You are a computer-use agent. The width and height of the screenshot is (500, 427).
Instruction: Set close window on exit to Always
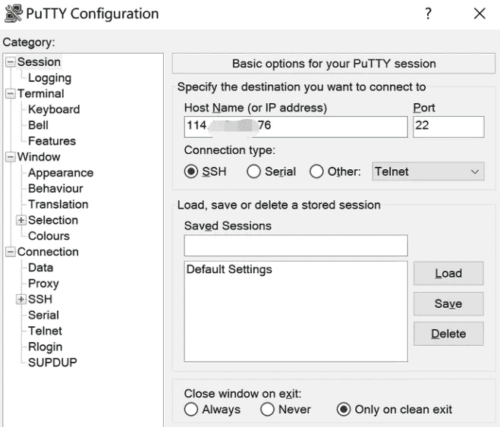point(191,410)
